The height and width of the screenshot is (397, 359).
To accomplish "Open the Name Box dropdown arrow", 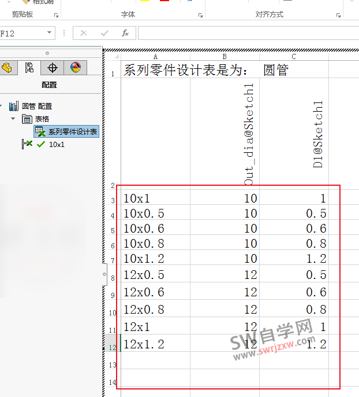I will [x=49, y=32].
